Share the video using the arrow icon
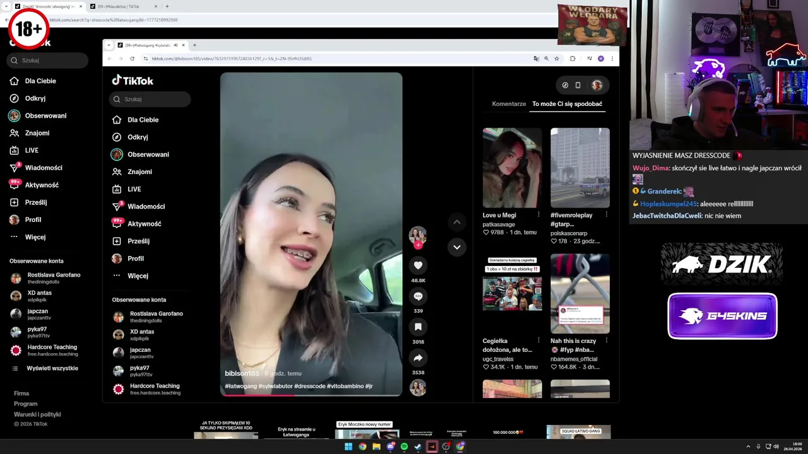The image size is (808, 454). 418,358
